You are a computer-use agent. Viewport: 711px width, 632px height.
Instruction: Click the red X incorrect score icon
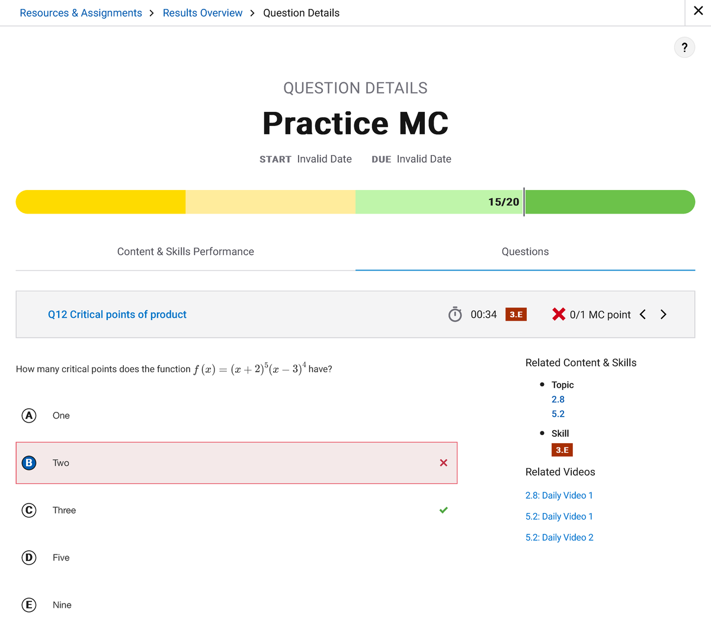558,314
